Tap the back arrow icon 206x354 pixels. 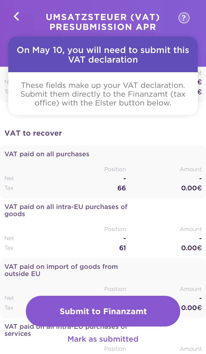(17, 16)
